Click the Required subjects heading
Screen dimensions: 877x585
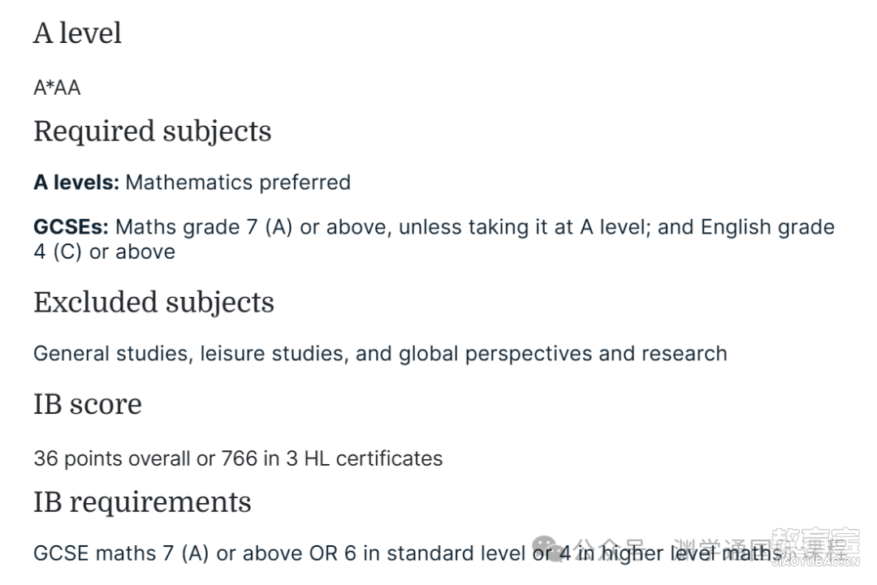(x=152, y=132)
